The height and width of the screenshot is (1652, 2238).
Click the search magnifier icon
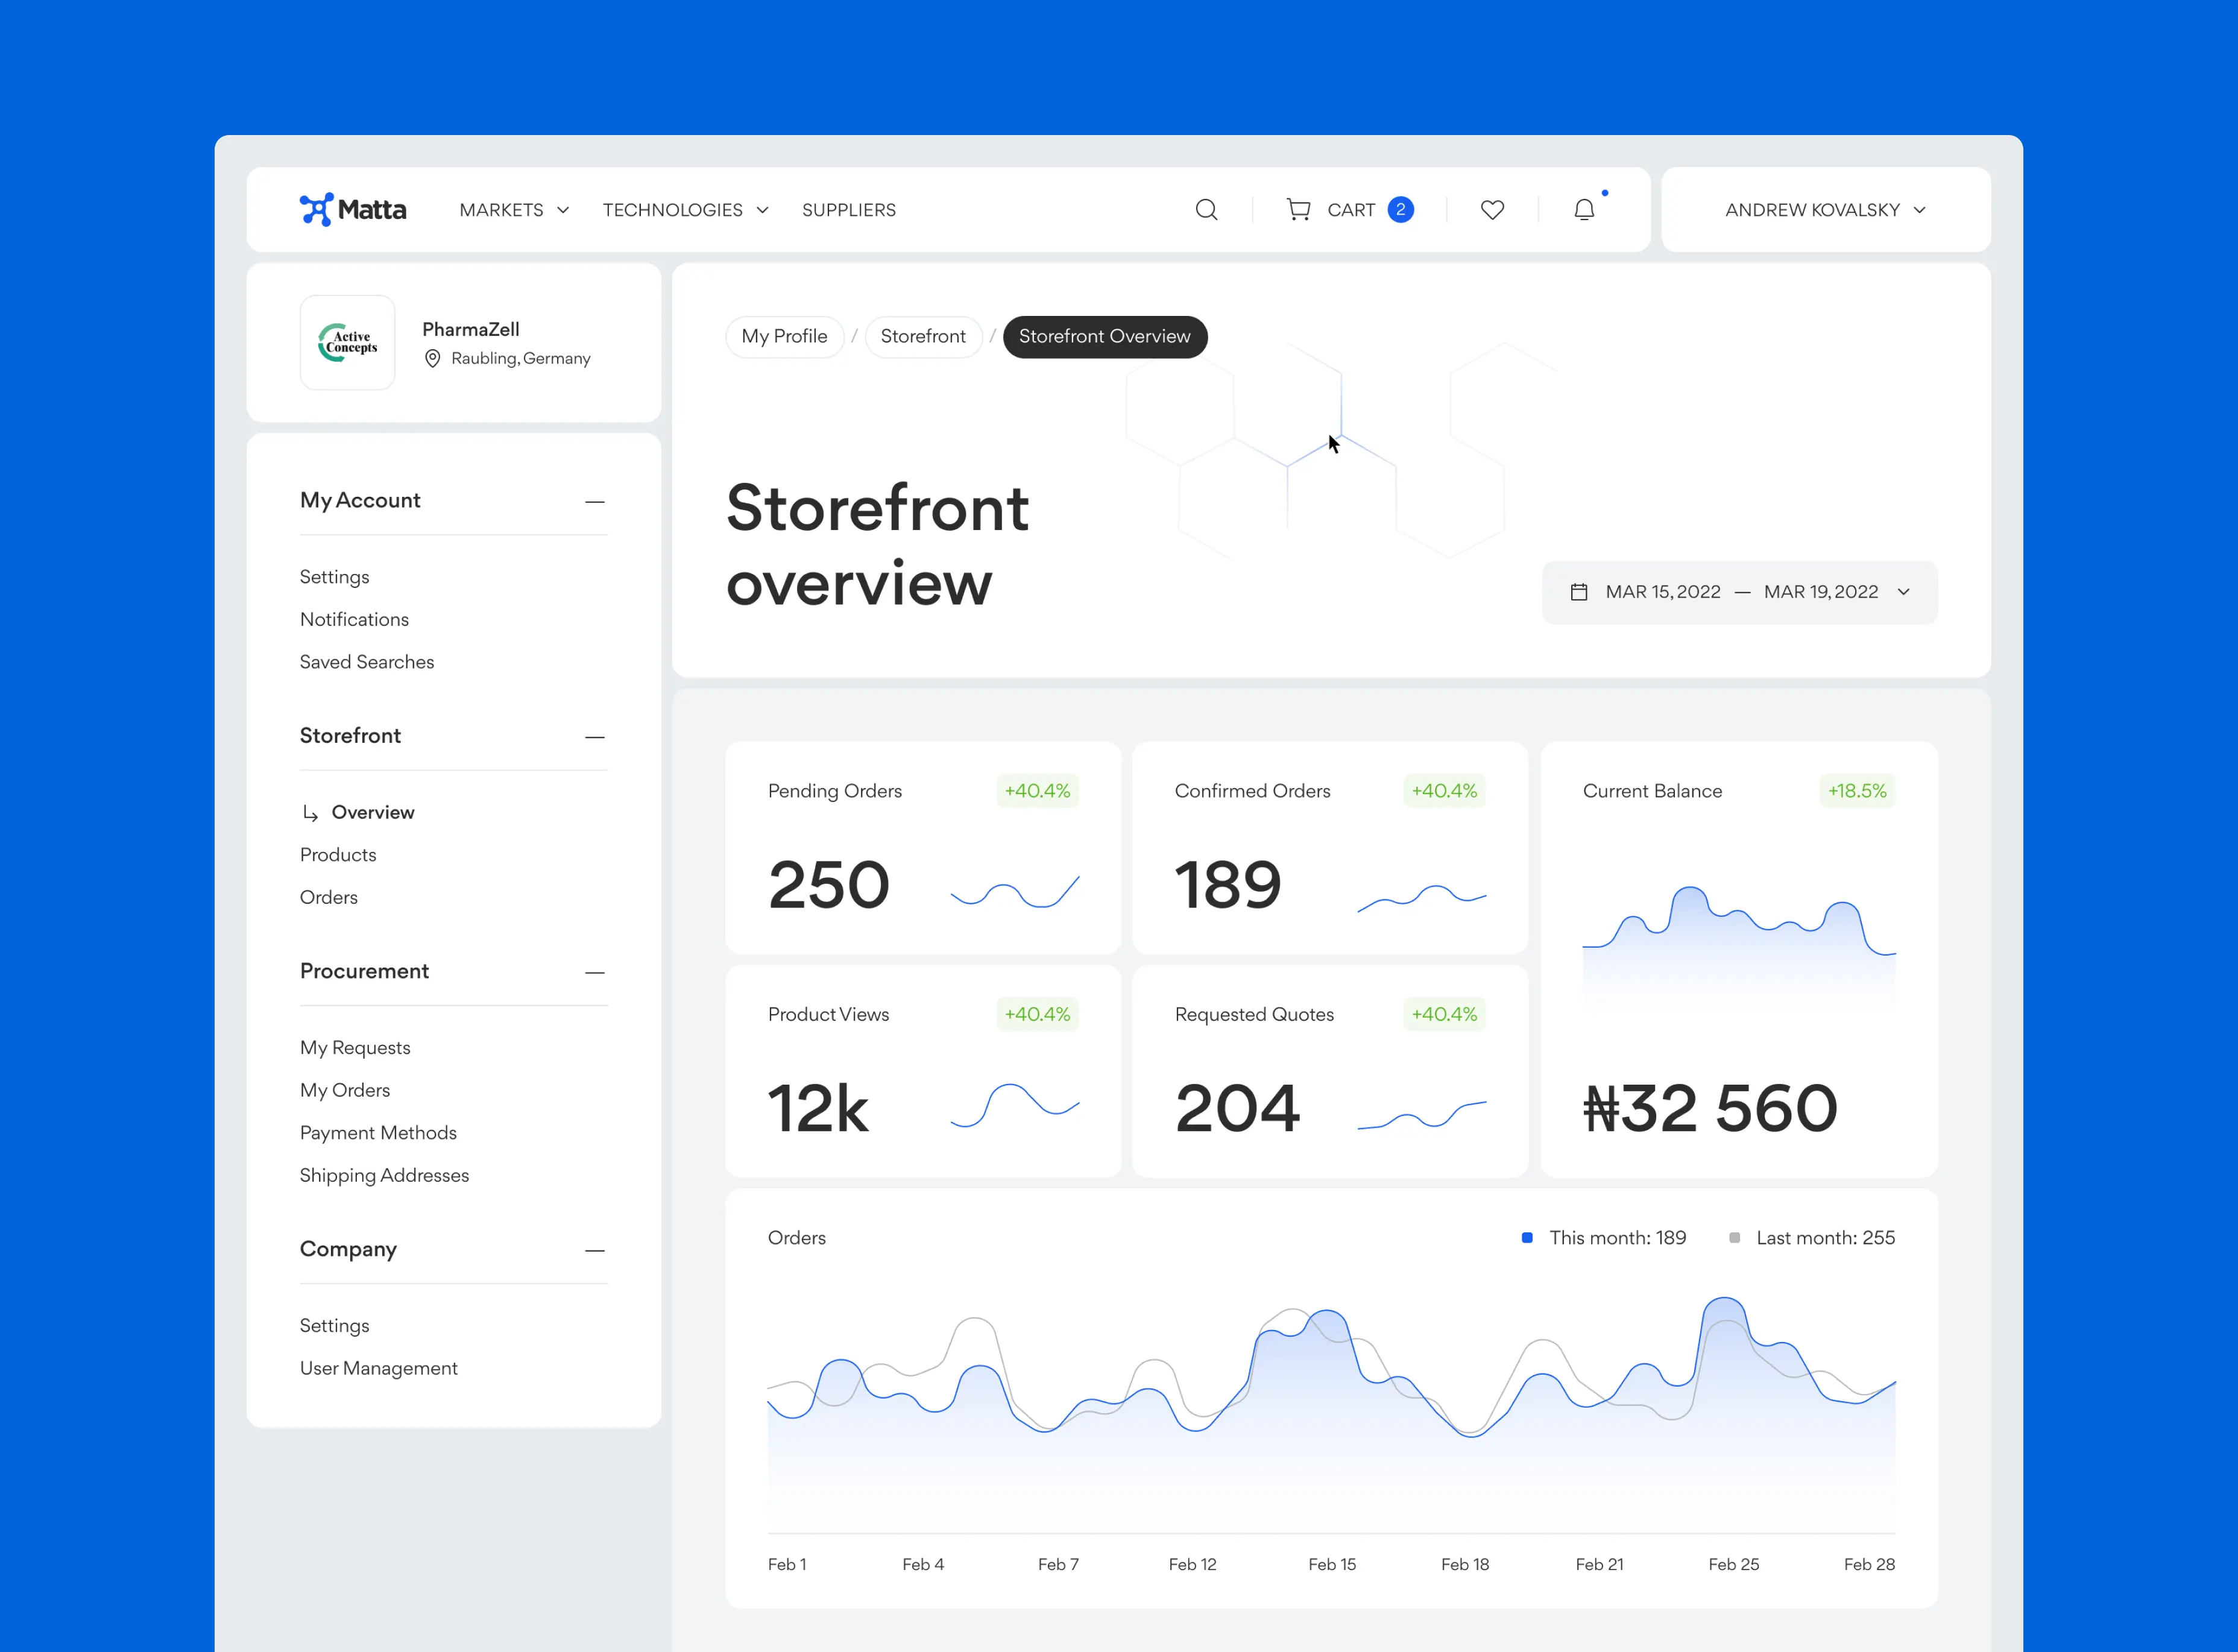point(1206,210)
